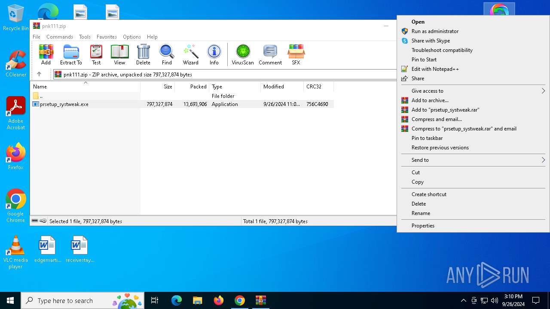
Task: Select Pin to taskbar
Action: [473, 138]
